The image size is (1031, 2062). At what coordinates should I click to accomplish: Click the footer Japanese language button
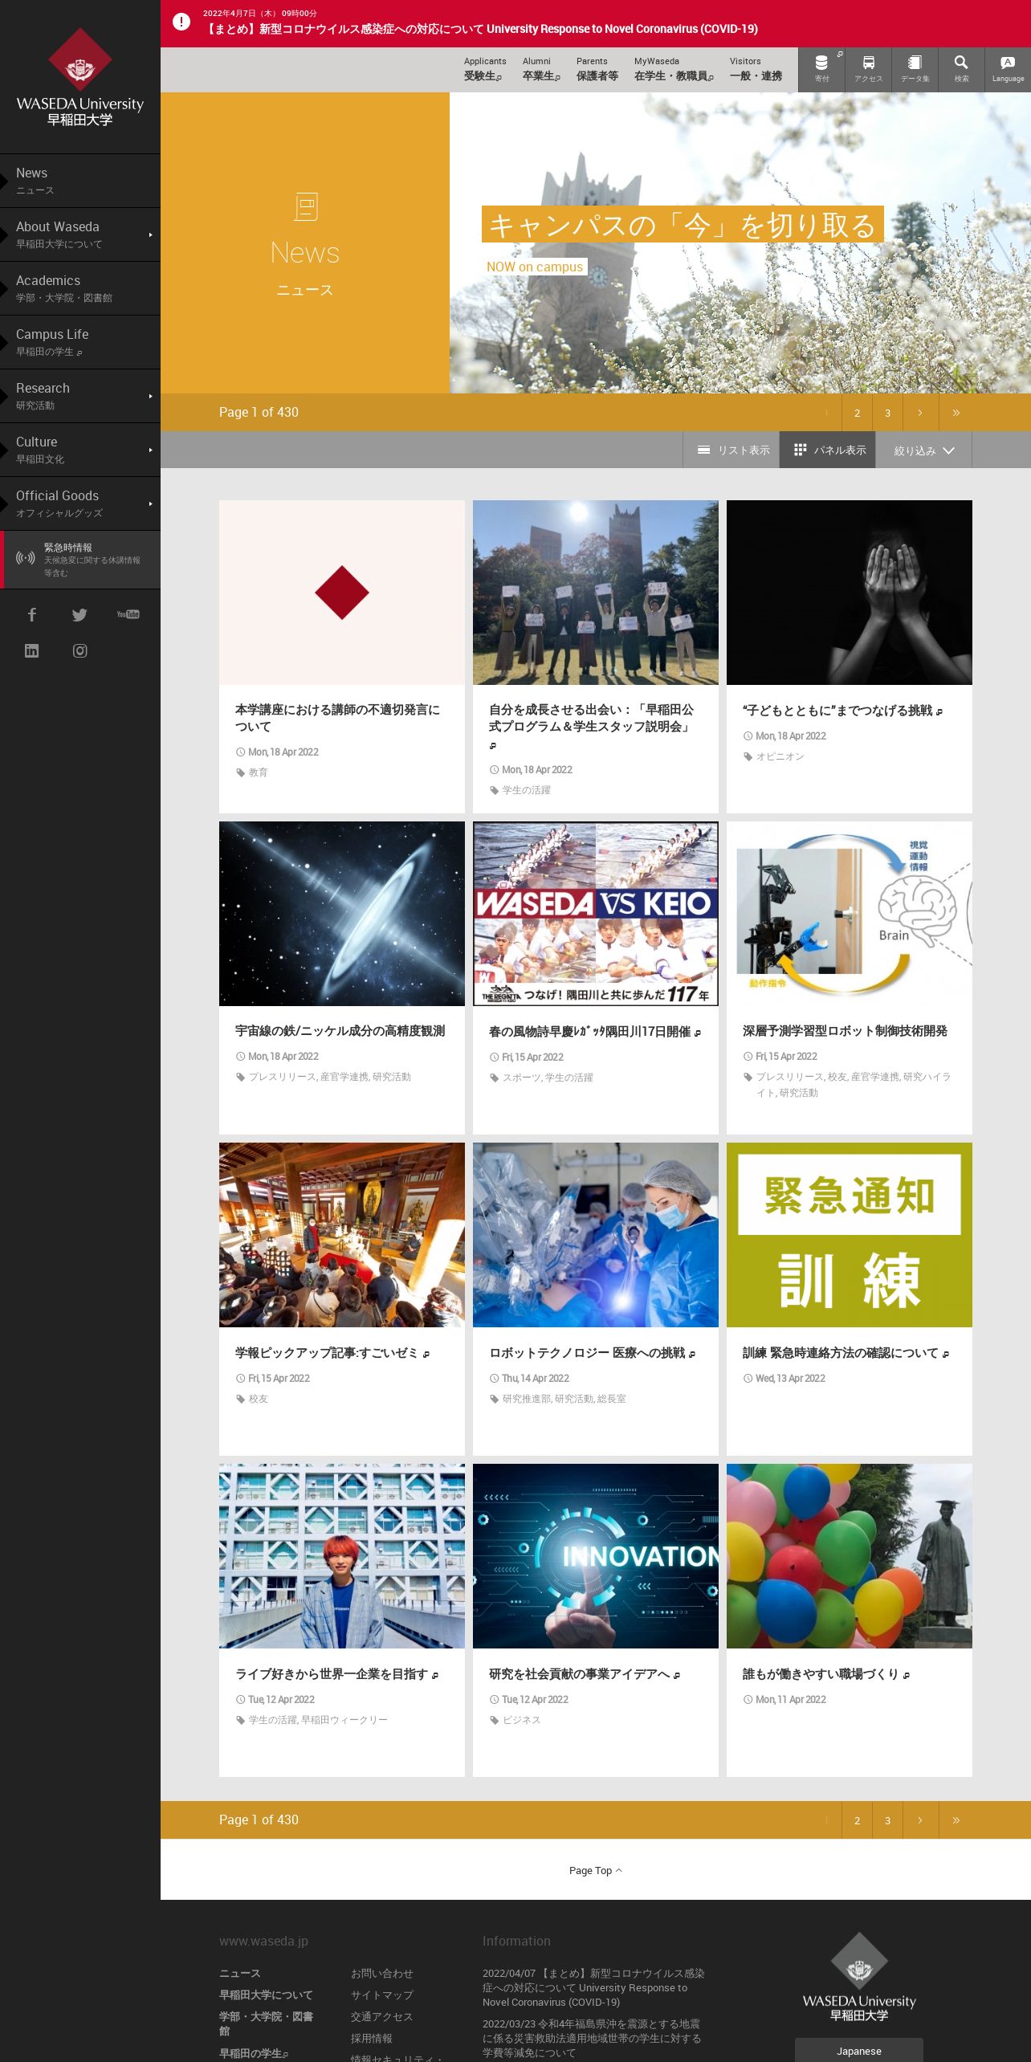pos(859,2050)
